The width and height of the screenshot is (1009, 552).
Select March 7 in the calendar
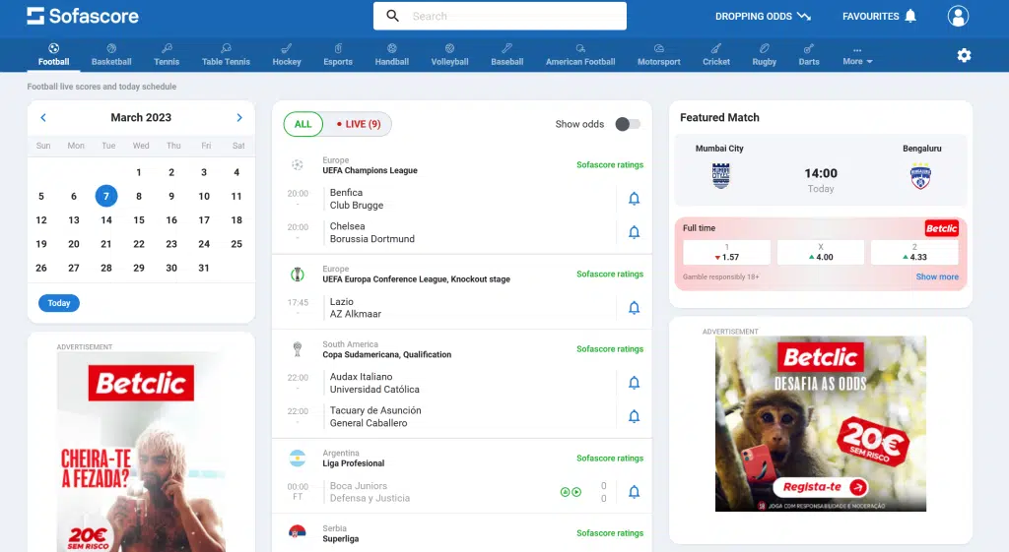[106, 196]
